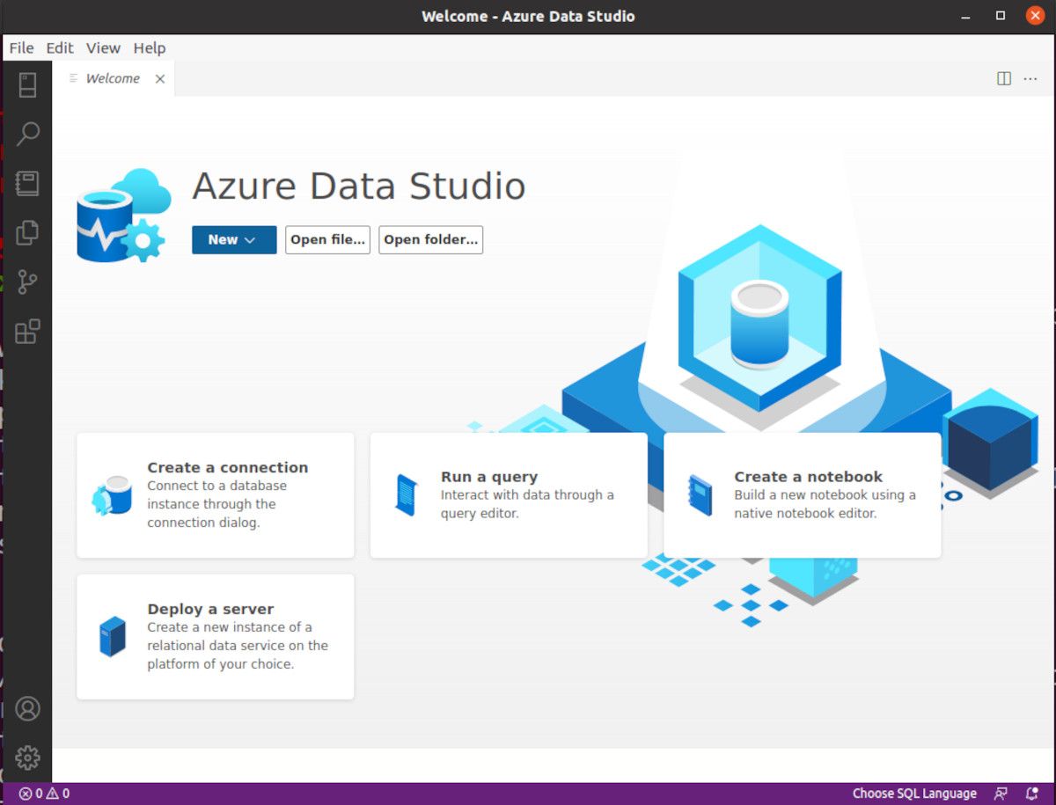Open the Accounts panel
This screenshot has width=1056, height=805.
coord(27,708)
